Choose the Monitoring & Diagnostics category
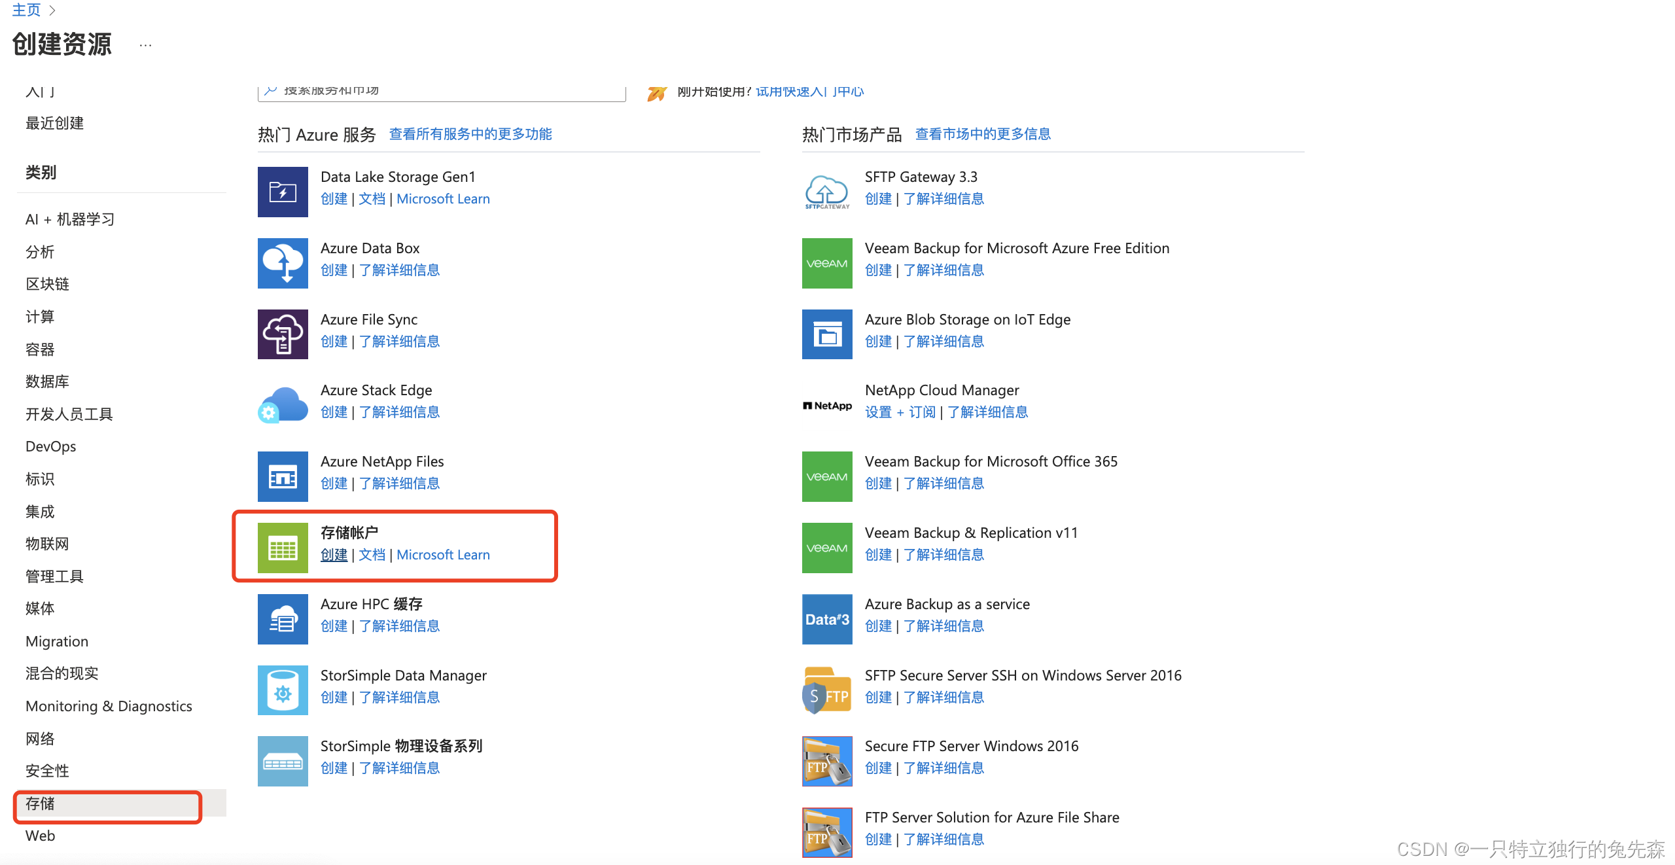 tap(109, 706)
